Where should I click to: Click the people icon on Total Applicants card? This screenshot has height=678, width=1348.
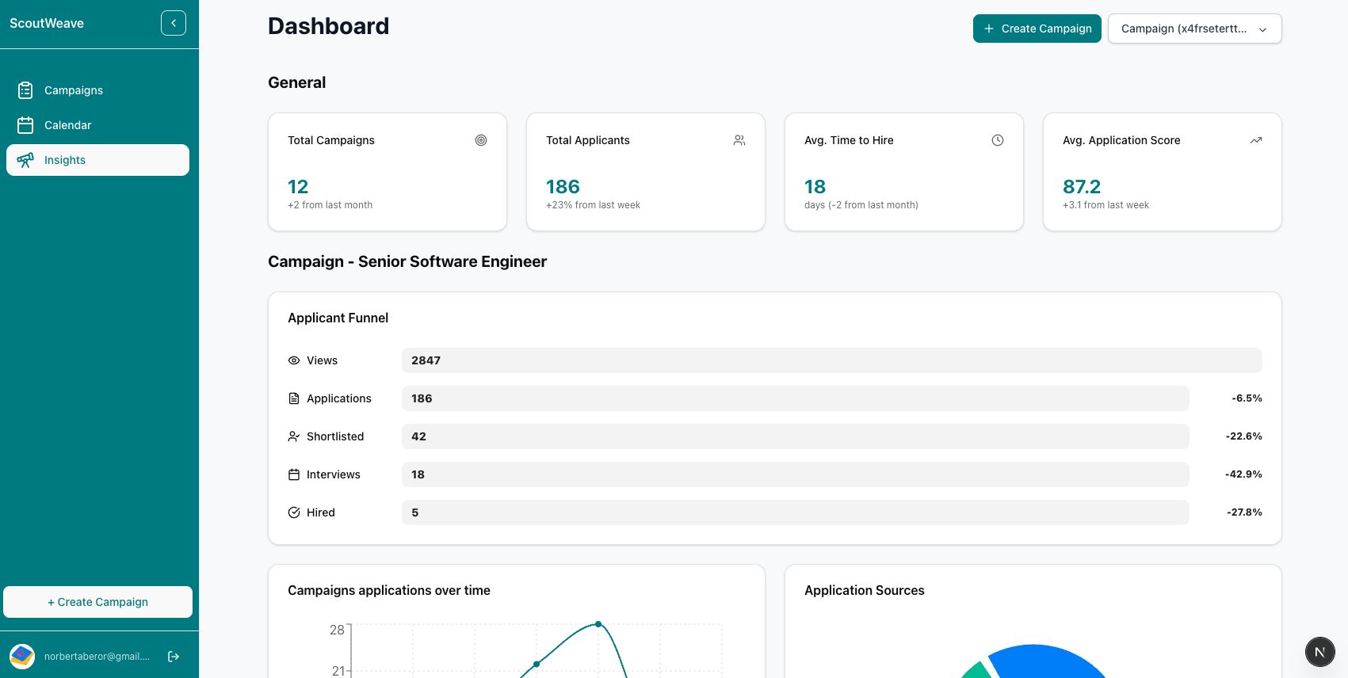pos(739,140)
